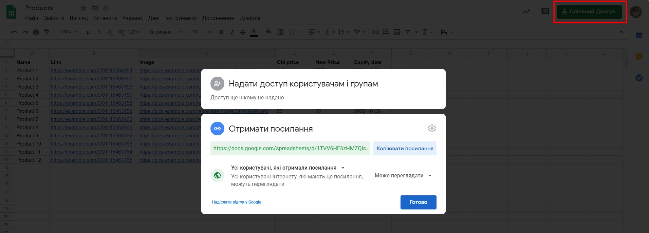This screenshot has width=649, height=233.
Task: Click the Products document title
Action: pyautogui.click(x=39, y=8)
